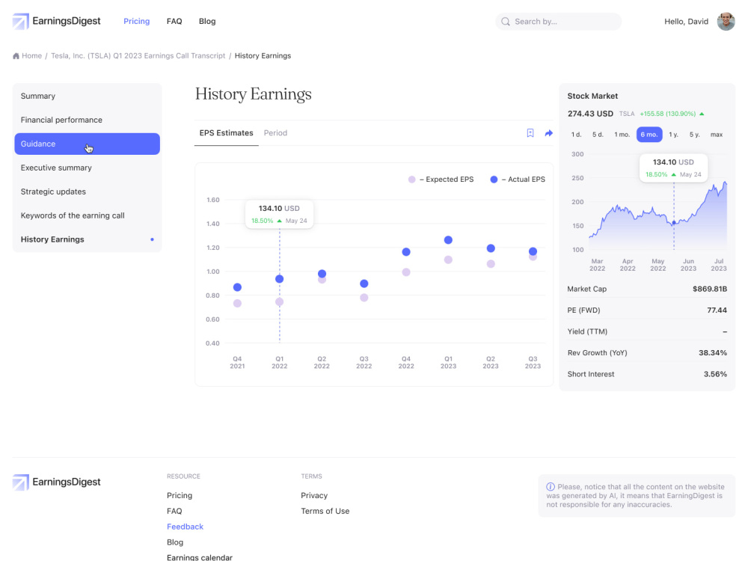The image size is (748, 561).
Task: Select the max time range
Action: [717, 135]
